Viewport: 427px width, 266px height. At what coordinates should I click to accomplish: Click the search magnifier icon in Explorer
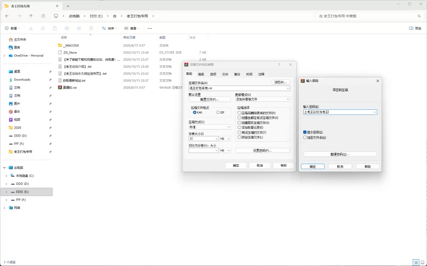(419, 16)
